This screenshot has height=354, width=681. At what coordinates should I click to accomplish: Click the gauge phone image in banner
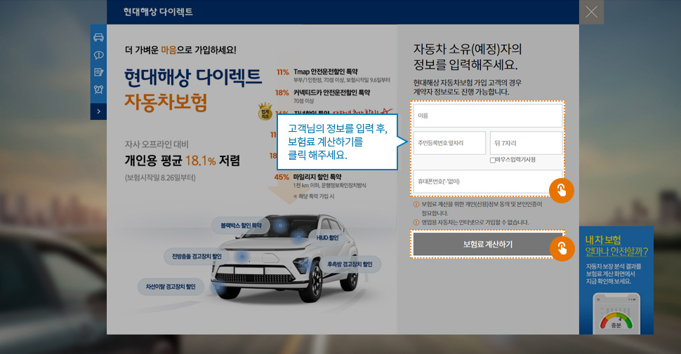616,313
